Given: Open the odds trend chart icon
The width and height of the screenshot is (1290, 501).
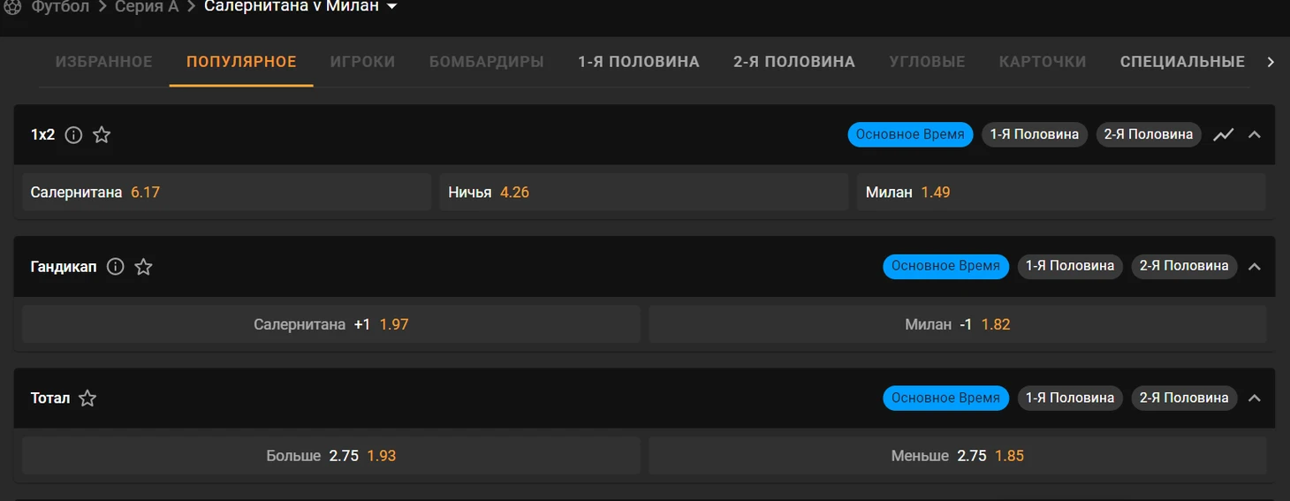Looking at the screenshot, I should point(1223,135).
